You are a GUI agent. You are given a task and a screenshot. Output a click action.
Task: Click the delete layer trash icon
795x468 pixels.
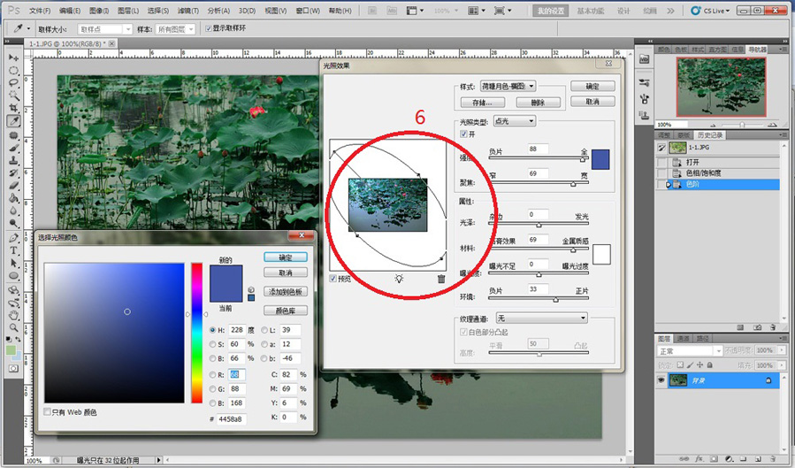(x=772, y=458)
